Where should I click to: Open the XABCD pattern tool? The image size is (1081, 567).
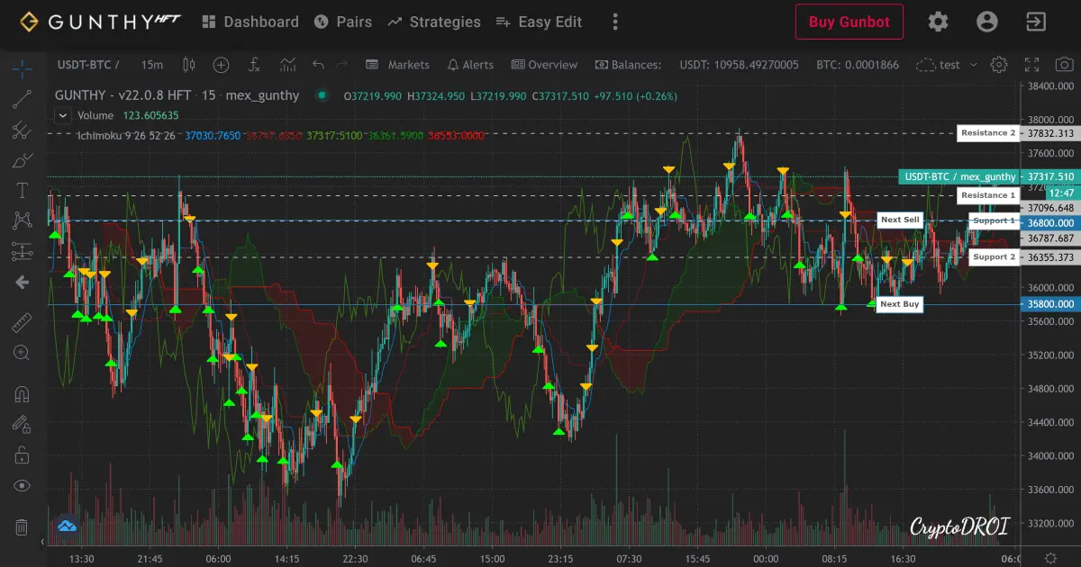pyautogui.click(x=22, y=220)
